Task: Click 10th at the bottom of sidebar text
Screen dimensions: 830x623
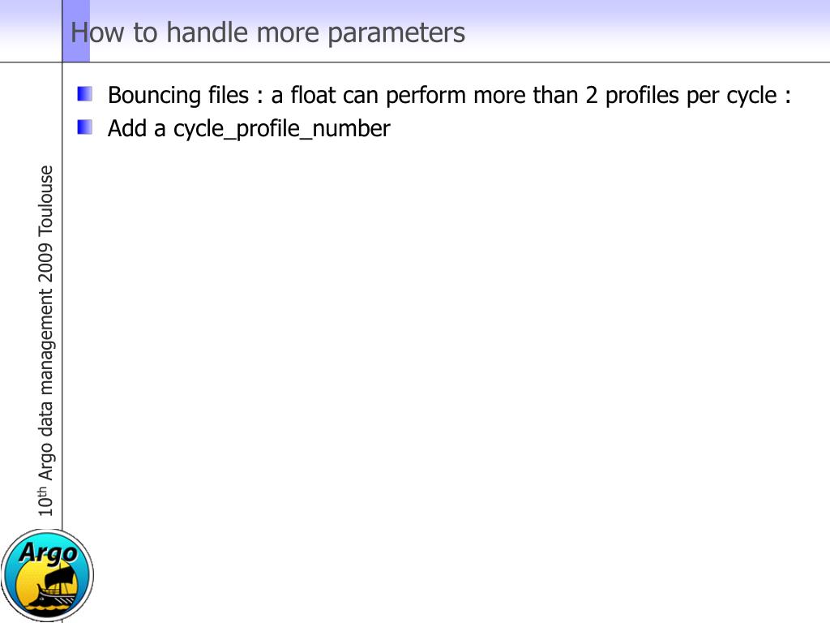Action: coord(45,501)
